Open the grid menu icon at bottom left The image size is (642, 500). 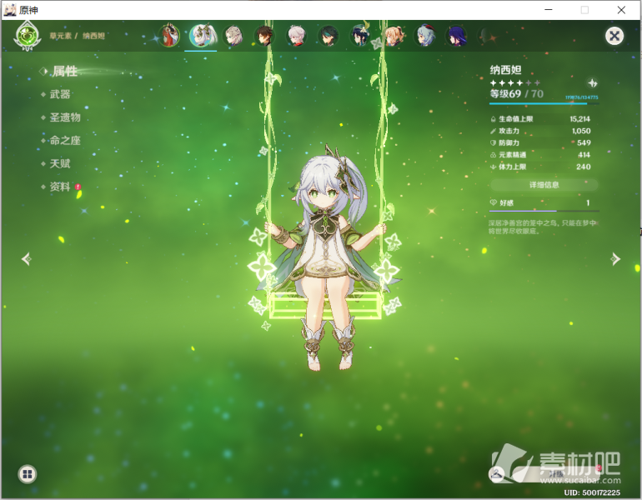[x=28, y=474]
